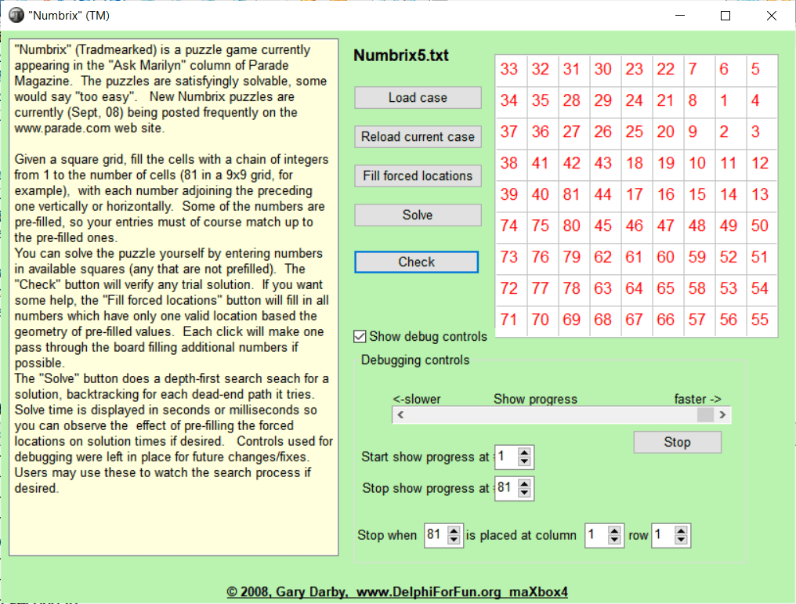
Task: Click the Show progress scrollbar left arrow
Action: coord(400,415)
